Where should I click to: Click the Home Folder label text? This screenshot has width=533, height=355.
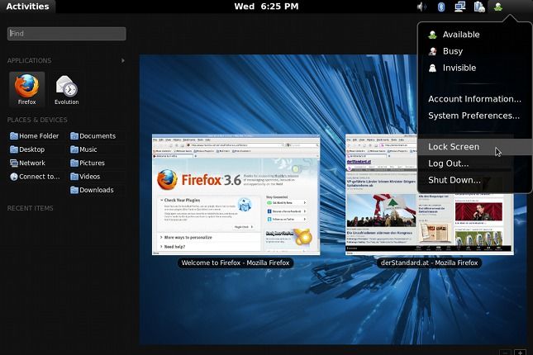[x=39, y=136]
